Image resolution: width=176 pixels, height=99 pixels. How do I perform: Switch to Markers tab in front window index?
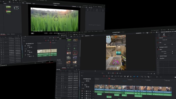pyautogui.click(x=72, y=68)
